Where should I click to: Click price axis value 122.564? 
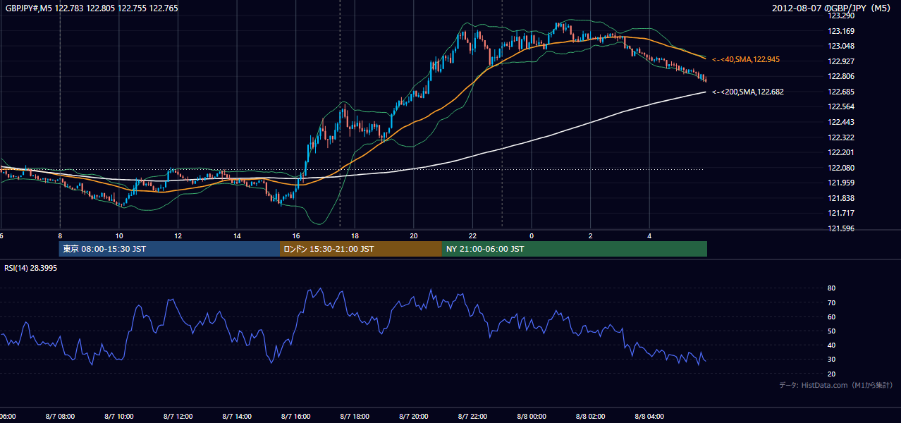(x=841, y=106)
